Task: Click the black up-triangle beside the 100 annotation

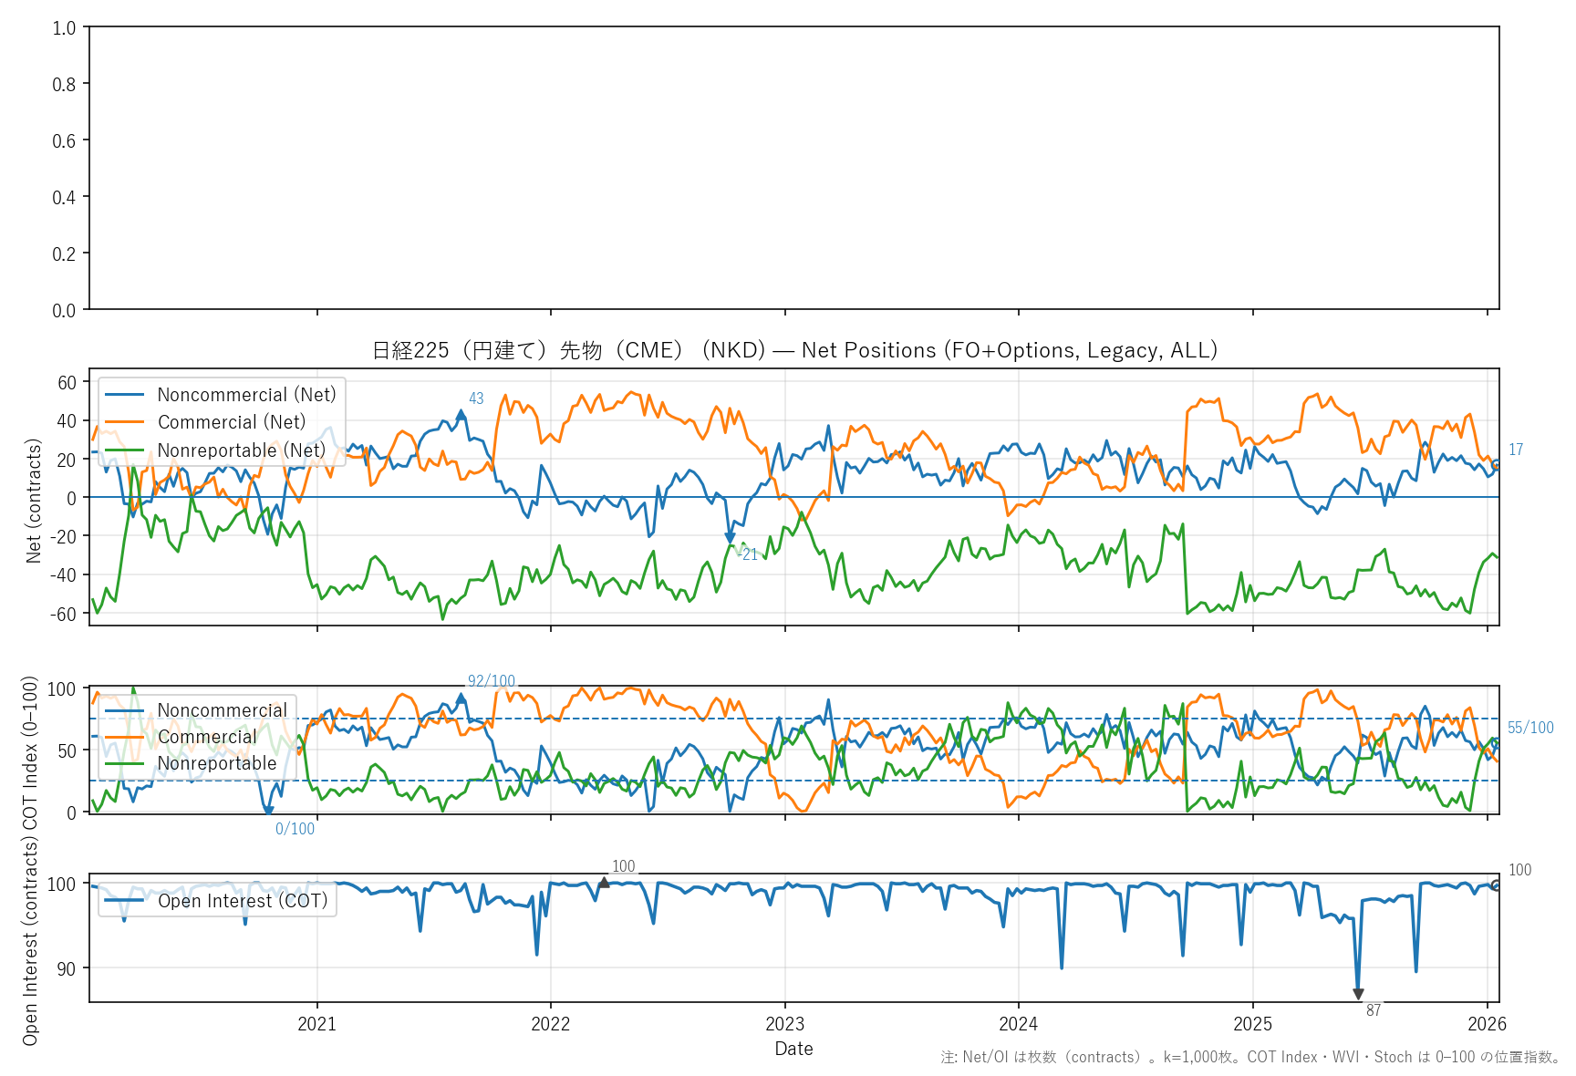Action: 604,882
